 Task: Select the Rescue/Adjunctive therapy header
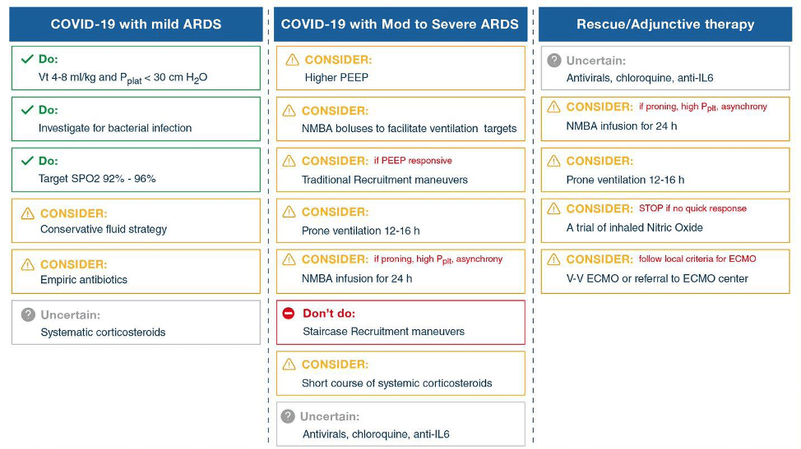[665, 24]
